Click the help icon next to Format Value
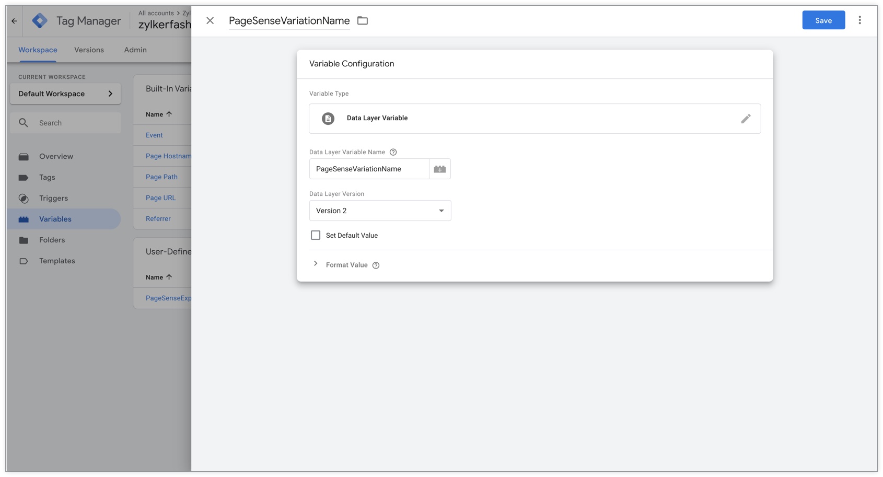The width and height of the screenshot is (883, 477). click(376, 265)
